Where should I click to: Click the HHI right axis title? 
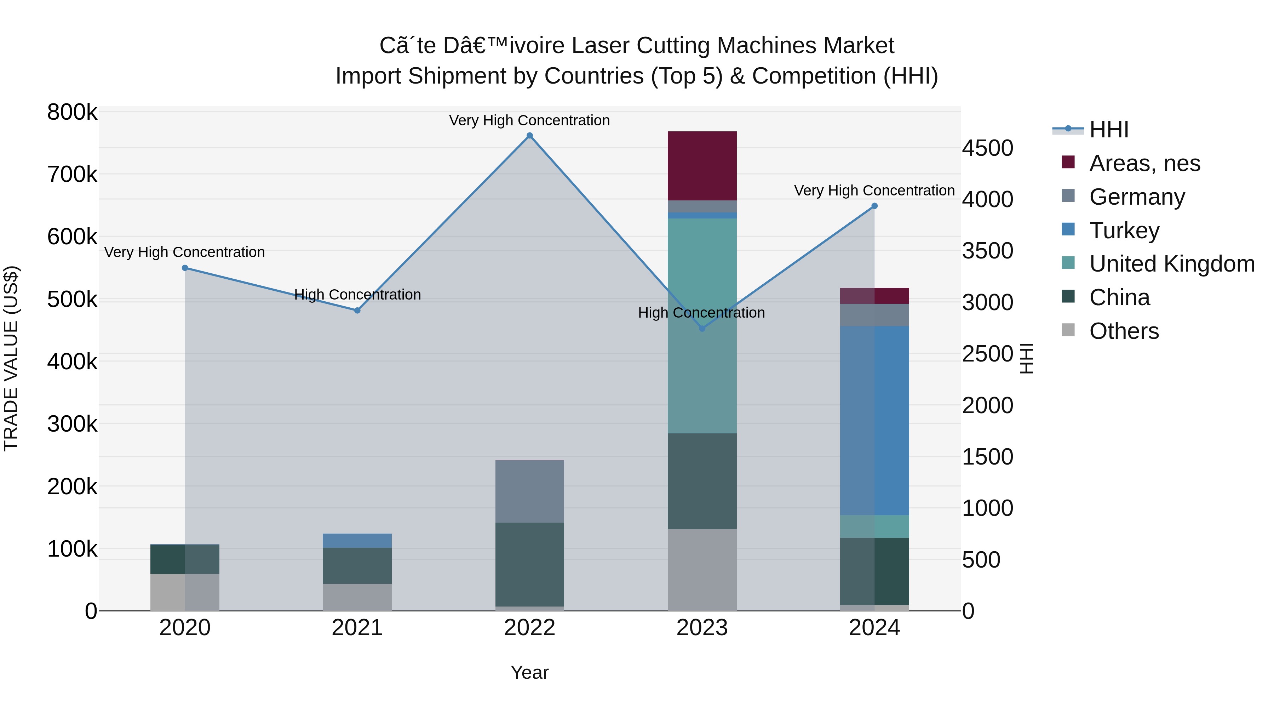coord(1027,358)
